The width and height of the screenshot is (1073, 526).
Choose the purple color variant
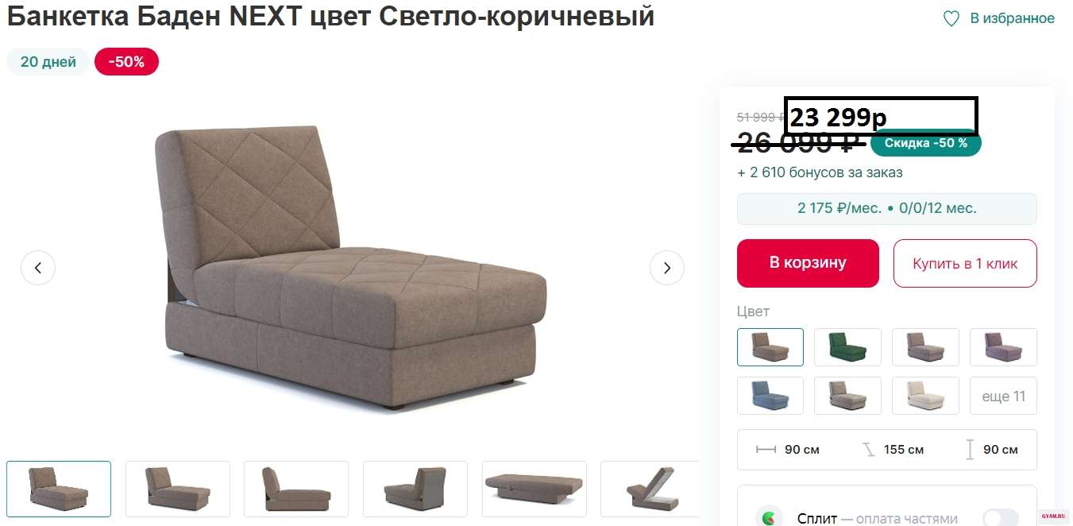[x=1004, y=347]
